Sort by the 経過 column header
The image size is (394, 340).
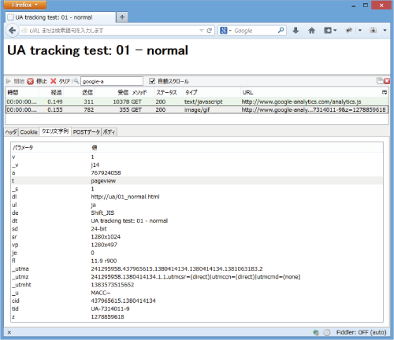pyautogui.click(x=51, y=92)
